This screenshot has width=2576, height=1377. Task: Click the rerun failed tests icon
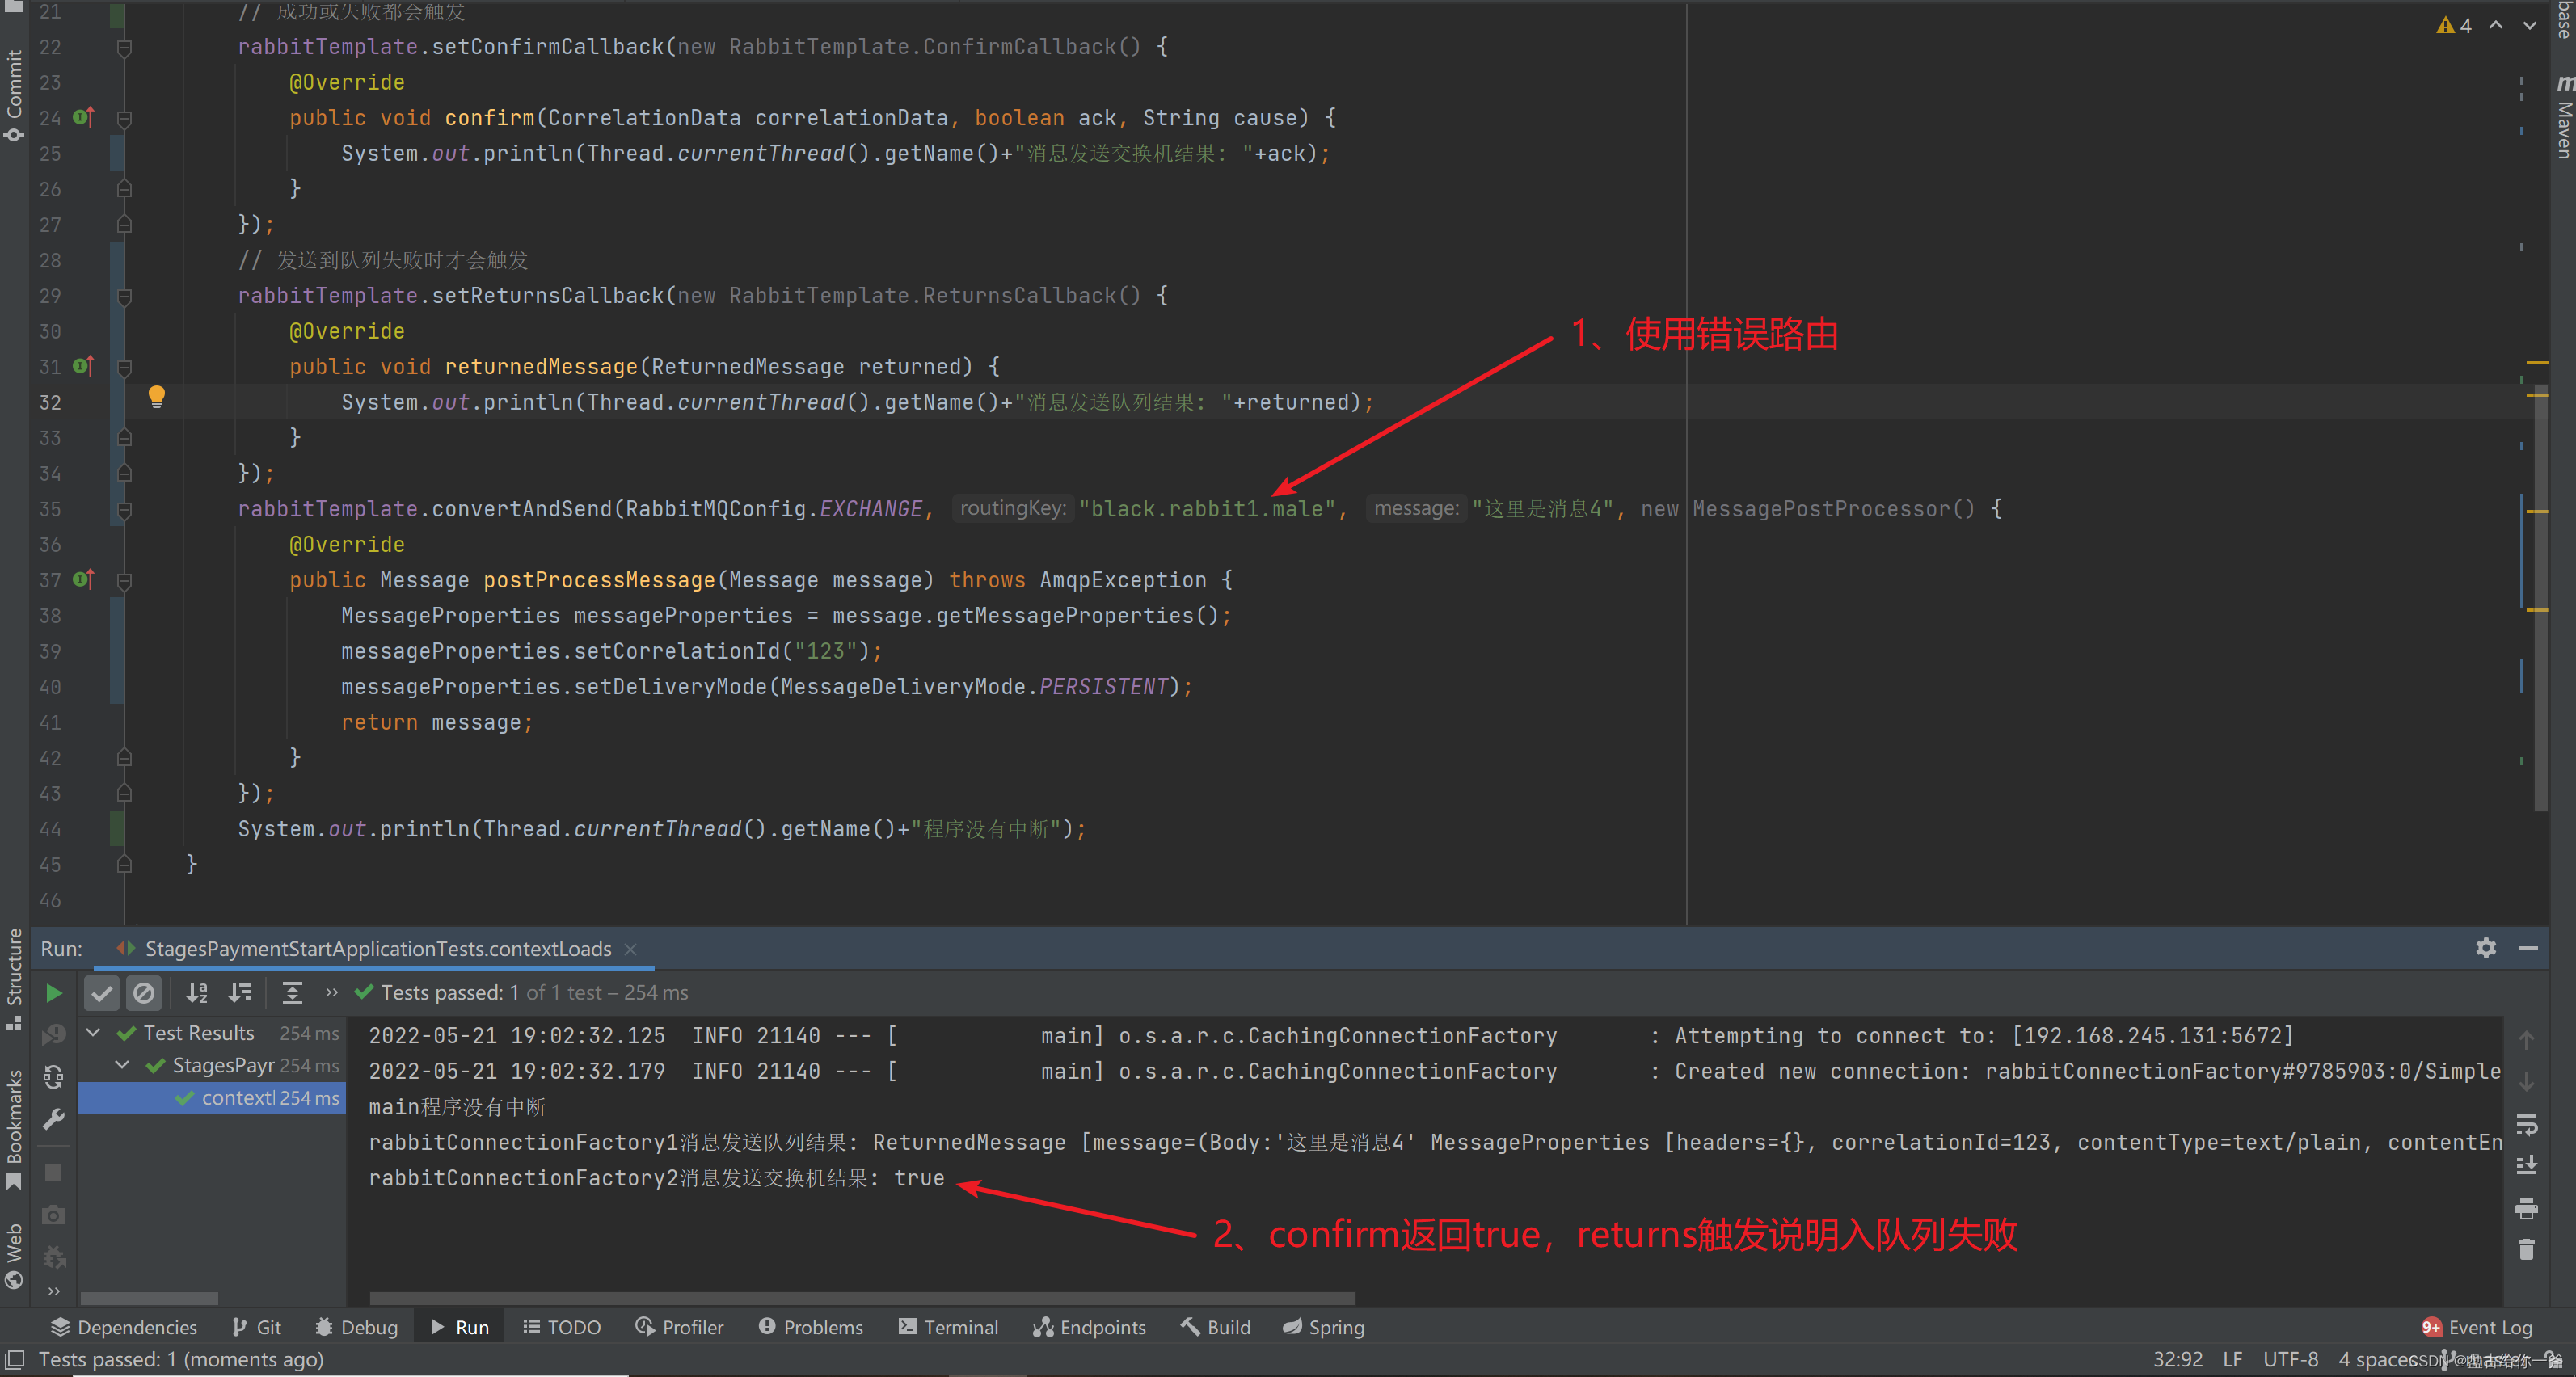54,1034
